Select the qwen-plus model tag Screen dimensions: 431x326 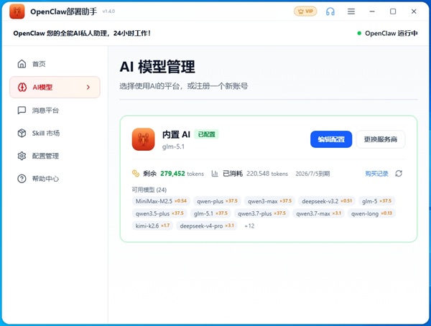pos(217,201)
